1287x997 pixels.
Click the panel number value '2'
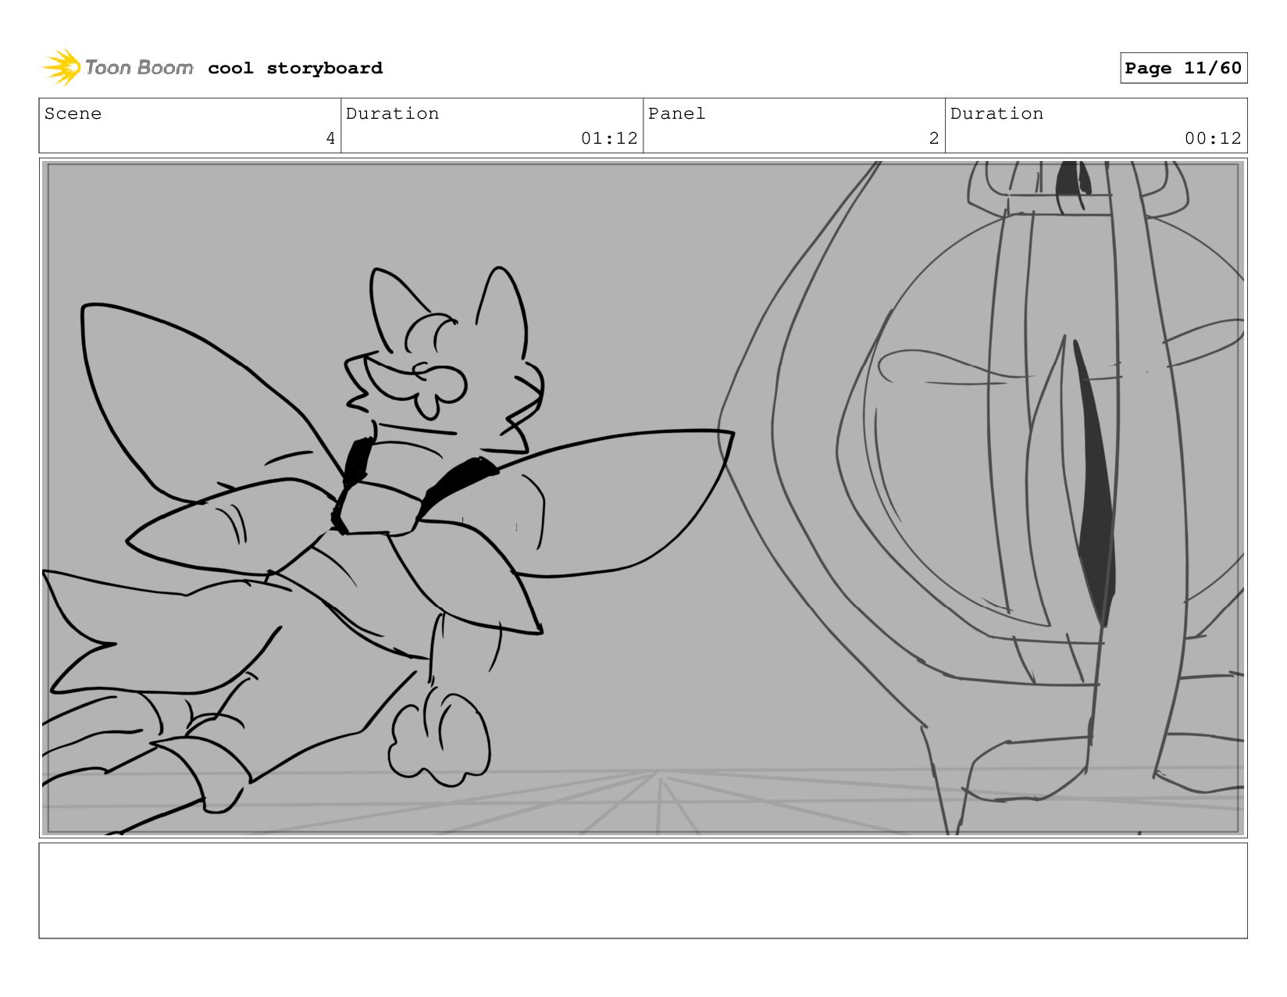click(x=934, y=138)
